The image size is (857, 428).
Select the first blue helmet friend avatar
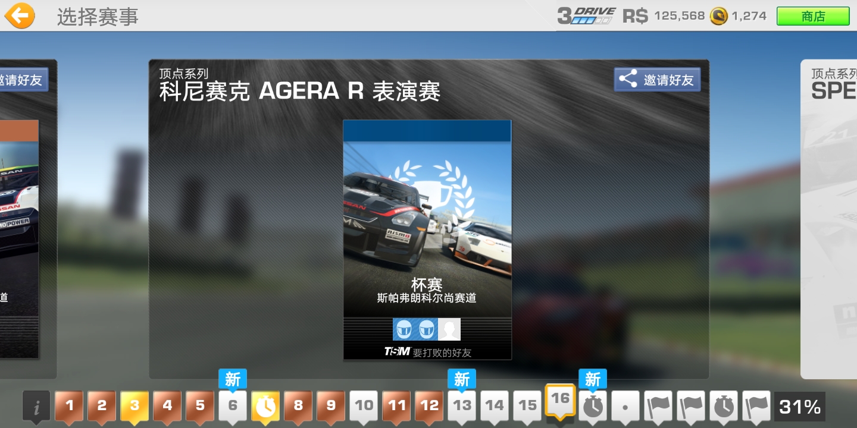point(404,329)
